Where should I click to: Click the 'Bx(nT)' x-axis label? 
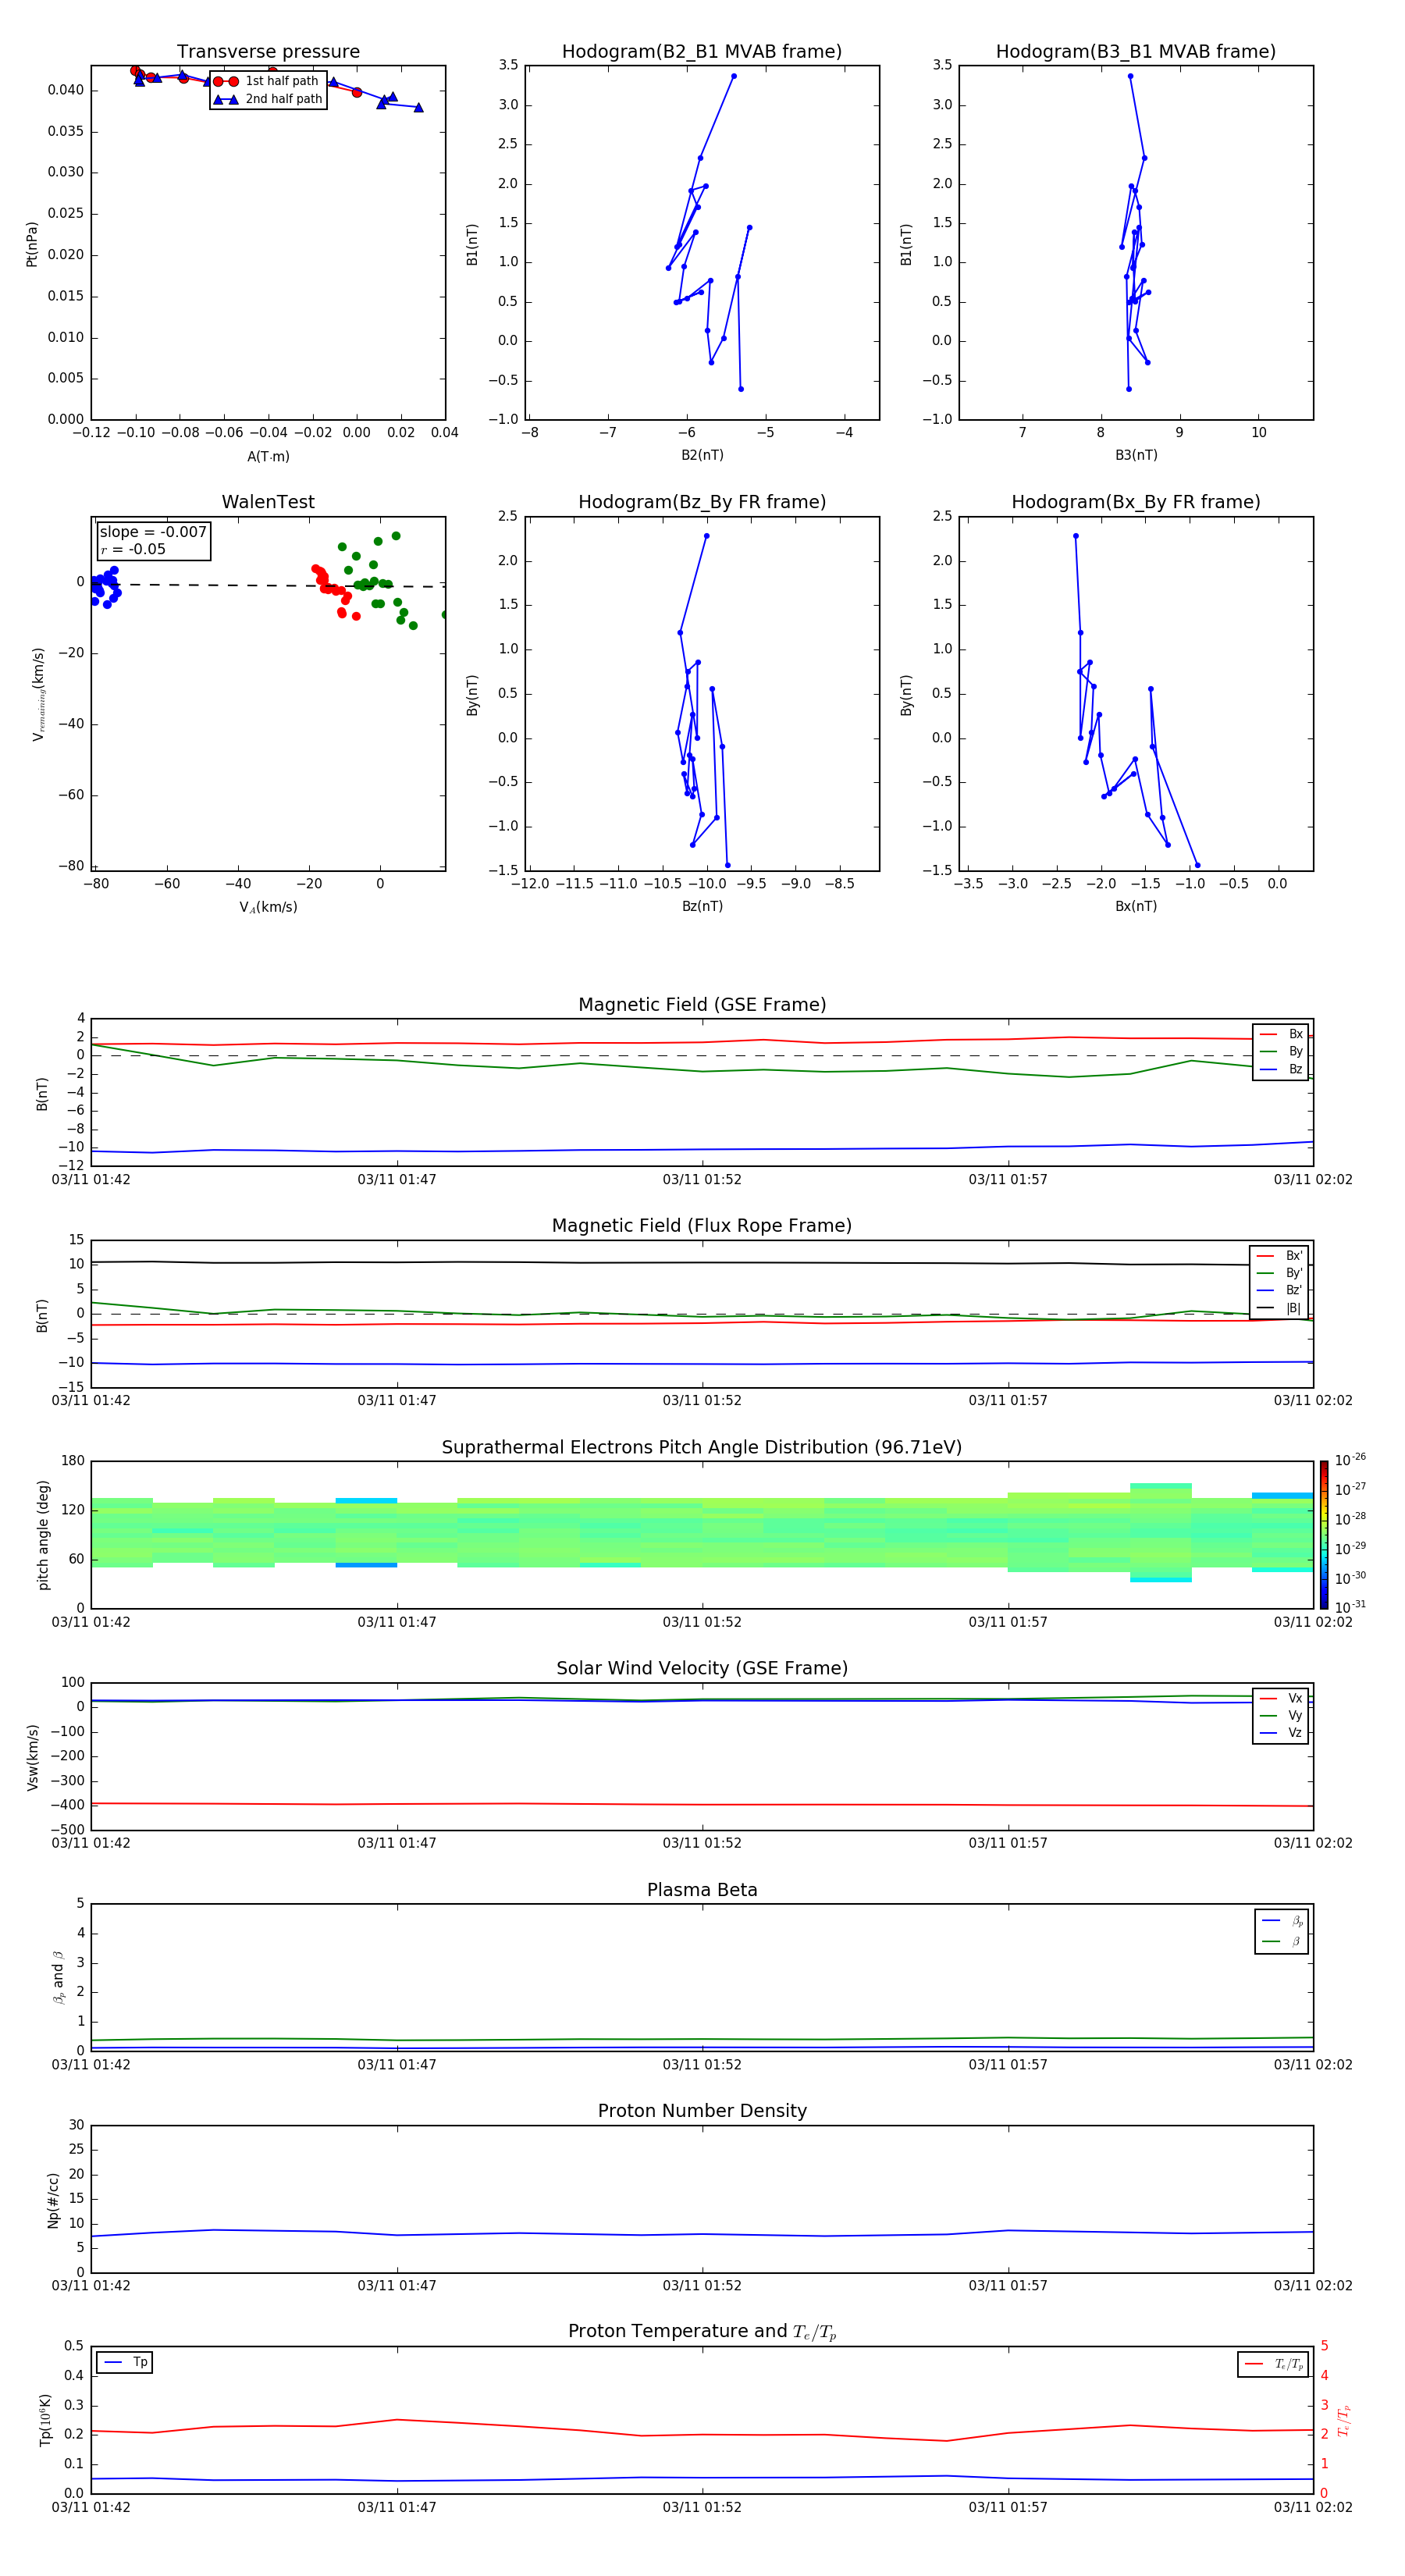pos(1136,906)
